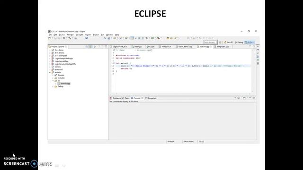Click the Open Perspective icon
Screen dimensions: 303x170
pyautogui.click(x=220, y=42)
